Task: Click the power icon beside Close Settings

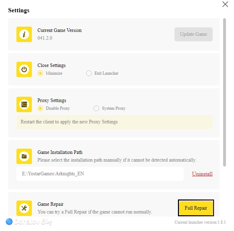Action: click(24, 69)
